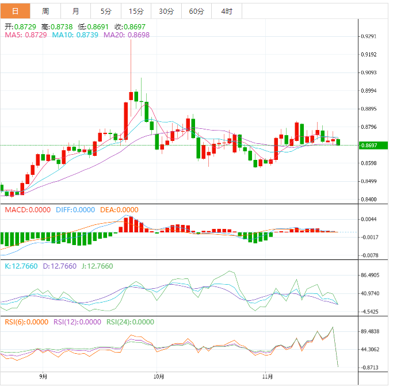Choose the 30分 timeframe tab
Screen dimensions: 393x390
166,11
